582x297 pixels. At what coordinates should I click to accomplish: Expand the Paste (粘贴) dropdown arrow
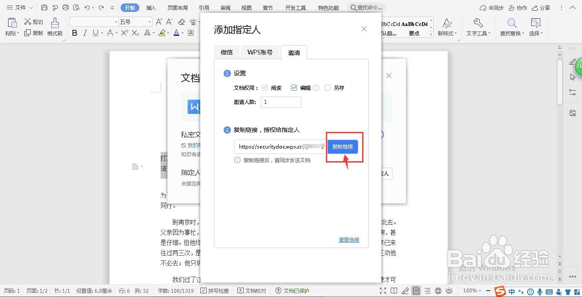(18, 33)
